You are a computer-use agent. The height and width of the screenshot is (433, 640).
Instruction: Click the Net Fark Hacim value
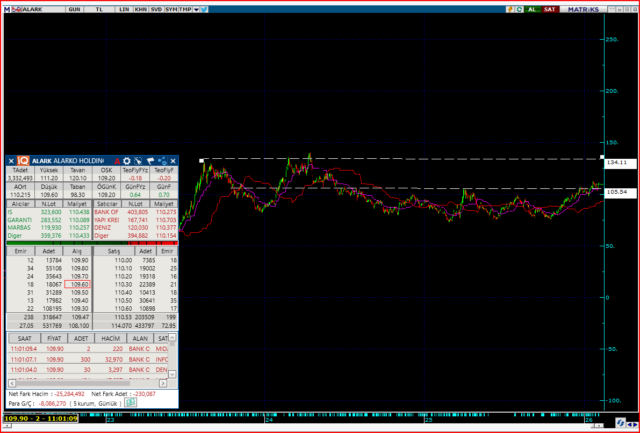(69, 394)
